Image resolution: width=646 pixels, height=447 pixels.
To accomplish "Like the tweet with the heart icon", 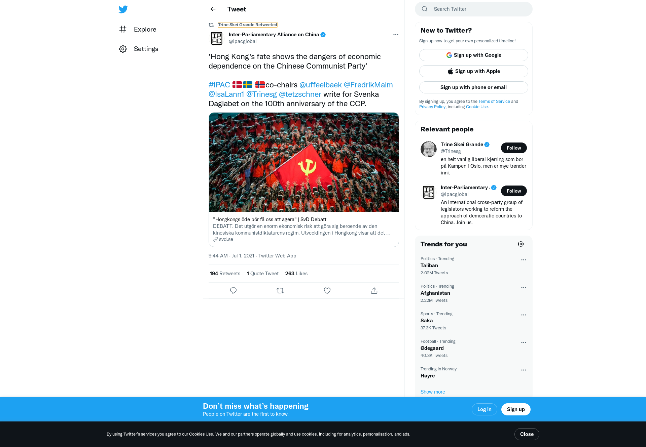I will click(x=327, y=290).
